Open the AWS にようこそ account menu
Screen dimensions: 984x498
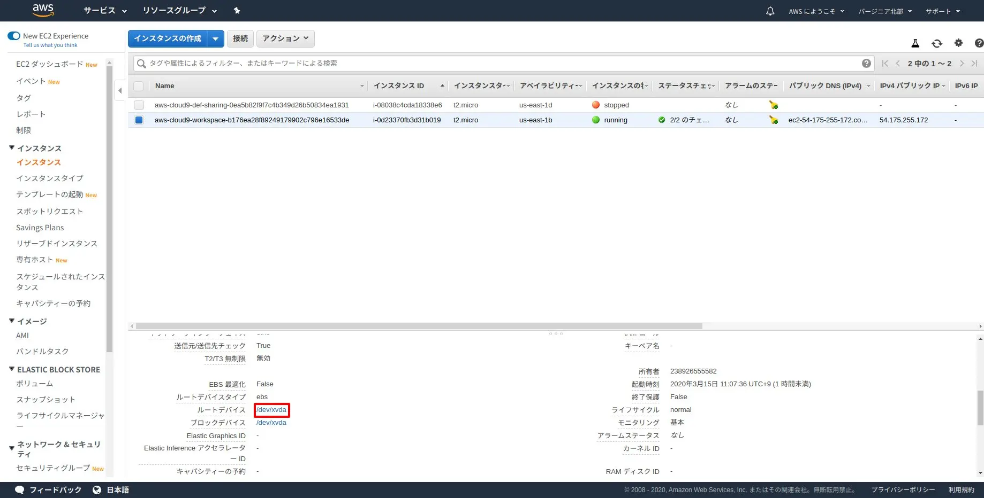[816, 11]
